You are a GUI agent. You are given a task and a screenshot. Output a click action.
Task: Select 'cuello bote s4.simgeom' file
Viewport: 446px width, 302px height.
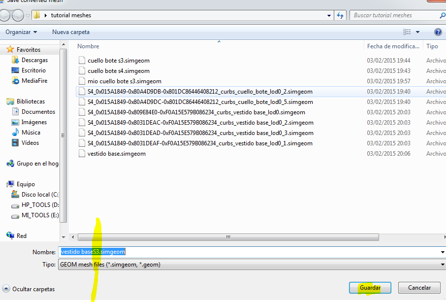coord(118,71)
